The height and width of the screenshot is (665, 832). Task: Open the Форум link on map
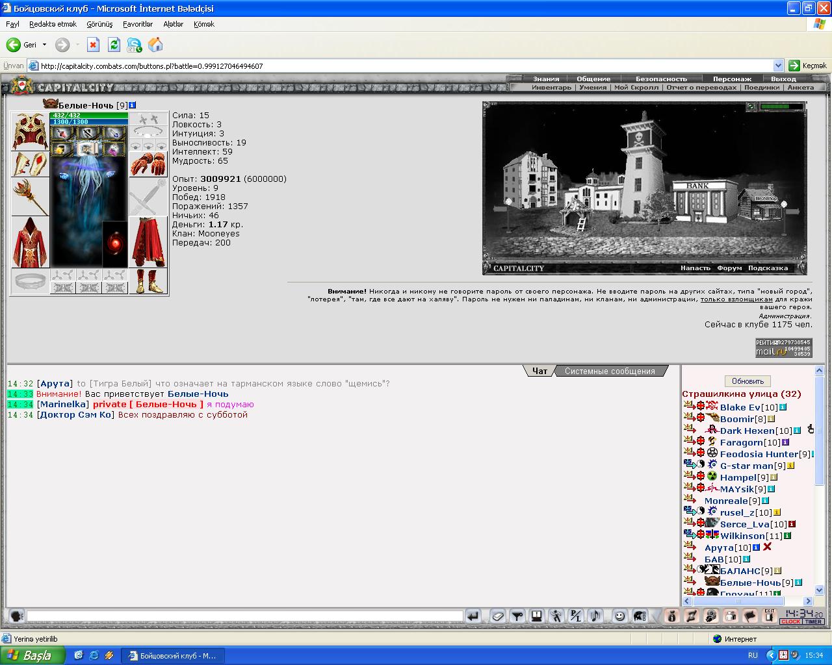point(729,268)
